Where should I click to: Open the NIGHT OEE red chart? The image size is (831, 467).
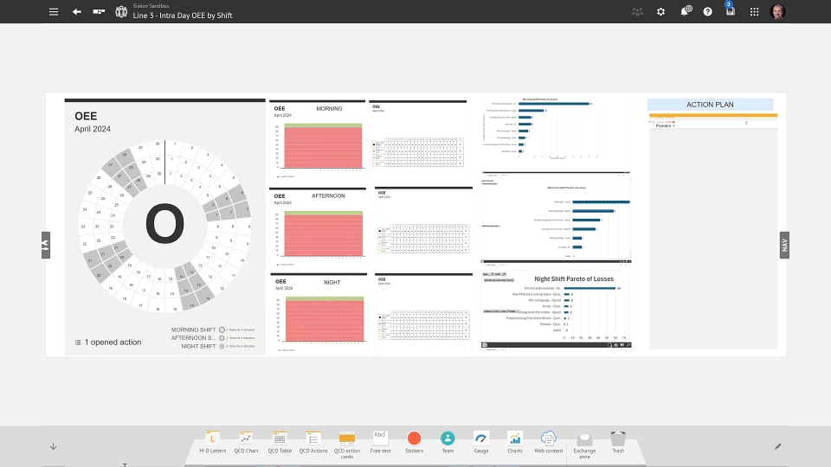pyautogui.click(x=325, y=319)
